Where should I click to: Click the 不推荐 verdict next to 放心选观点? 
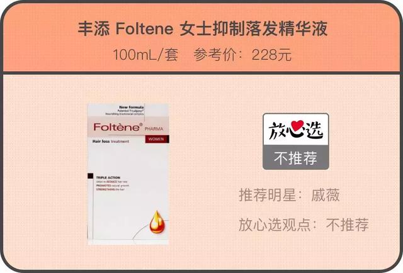click(347, 225)
